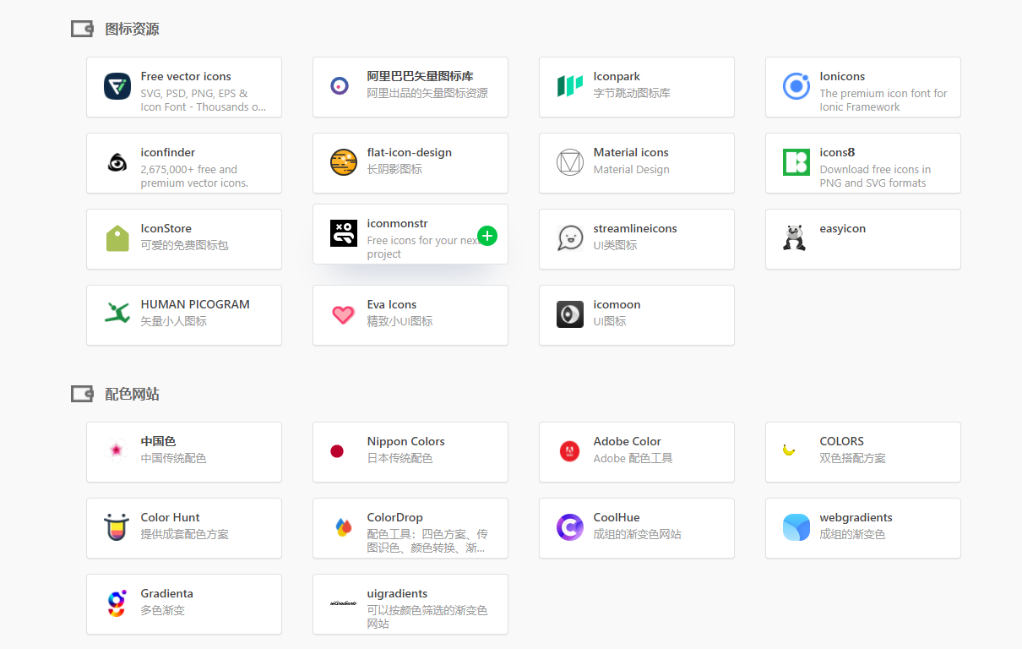The height and width of the screenshot is (649, 1022).
Task: Click the text Material Design
Action: 632,169
